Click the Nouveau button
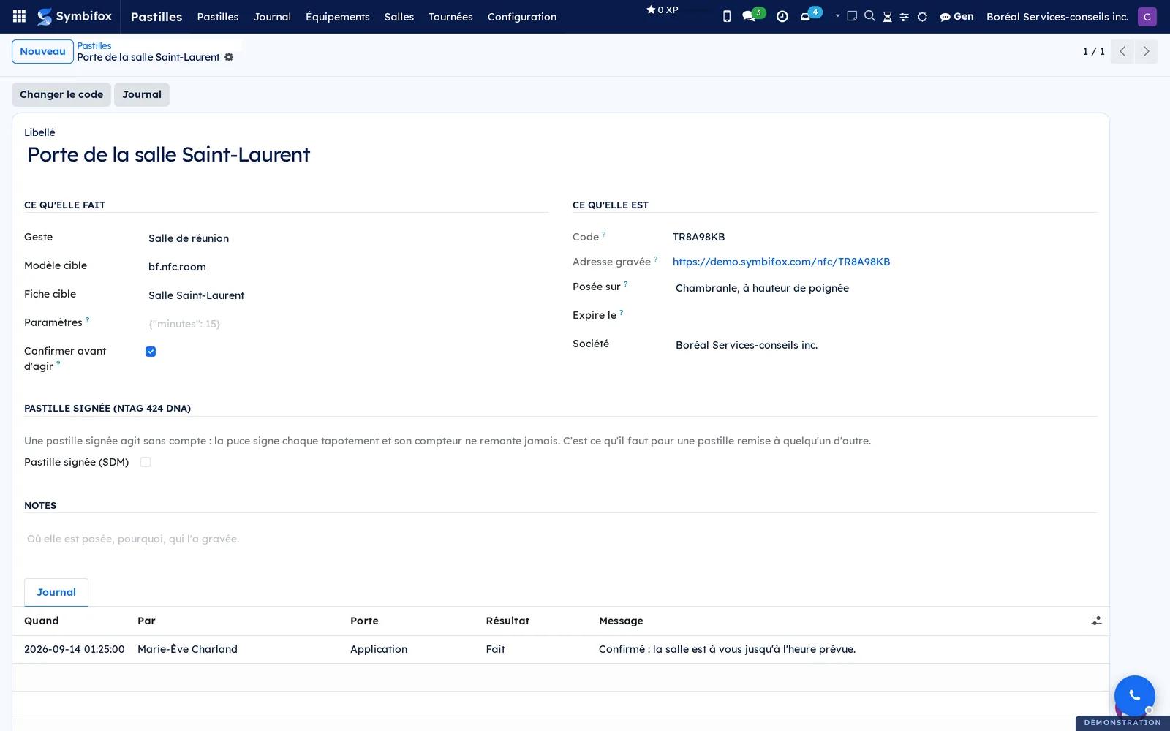1170x731 pixels. click(42, 51)
